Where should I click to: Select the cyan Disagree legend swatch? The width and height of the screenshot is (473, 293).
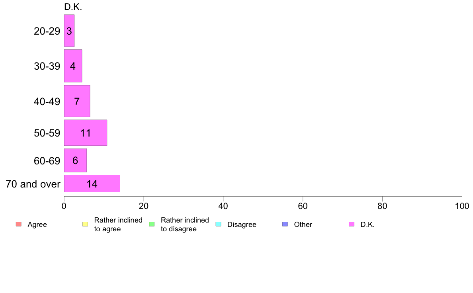click(x=219, y=224)
